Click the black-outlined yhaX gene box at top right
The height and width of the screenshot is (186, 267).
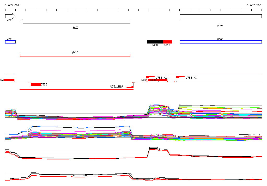click(221, 16)
